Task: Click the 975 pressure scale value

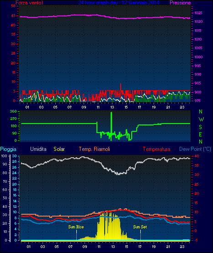Action: (198, 101)
